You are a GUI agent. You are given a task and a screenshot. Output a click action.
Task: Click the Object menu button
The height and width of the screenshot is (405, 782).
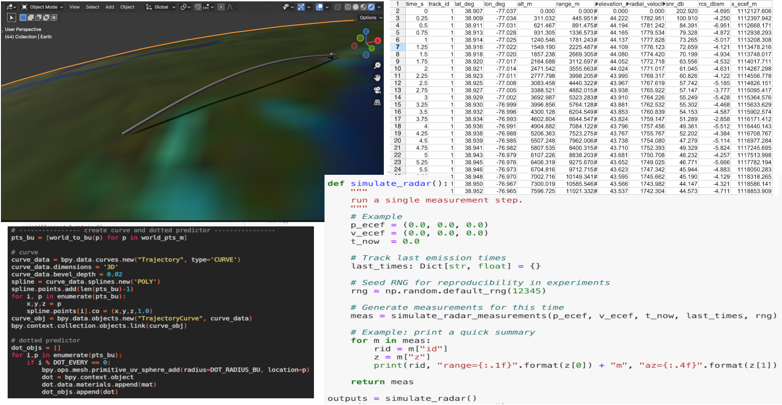click(127, 7)
